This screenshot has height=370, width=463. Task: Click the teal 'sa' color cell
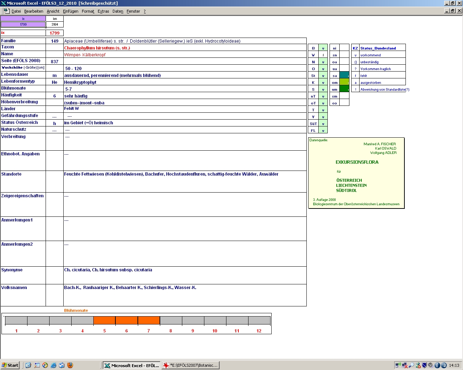coord(344,76)
